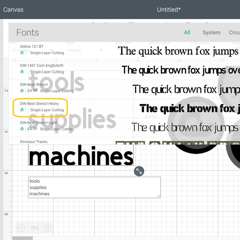Pick the Dinosaur Tracks font
240x240 pixels.
click(33, 142)
